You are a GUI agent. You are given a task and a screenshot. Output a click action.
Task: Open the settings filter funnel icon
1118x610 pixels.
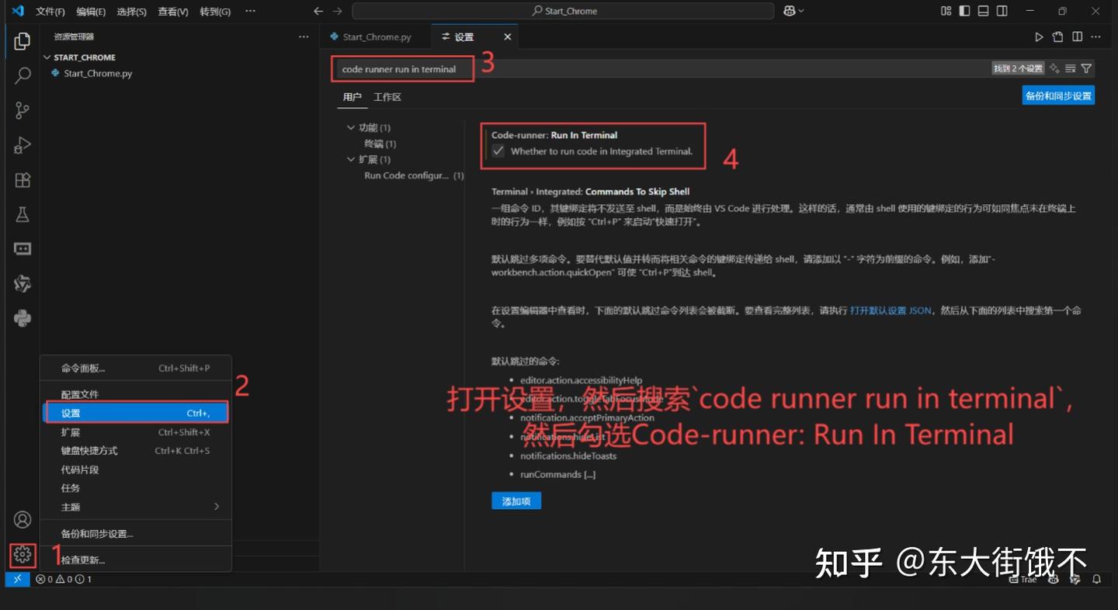click(1087, 68)
